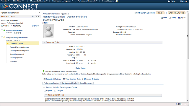Open Performance Documents breadcrumb menu
189x106 pixels.
[x=87, y=1]
